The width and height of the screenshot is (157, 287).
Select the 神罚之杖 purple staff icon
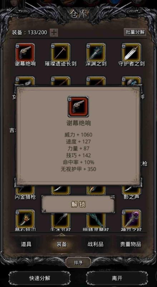click(x=132, y=219)
